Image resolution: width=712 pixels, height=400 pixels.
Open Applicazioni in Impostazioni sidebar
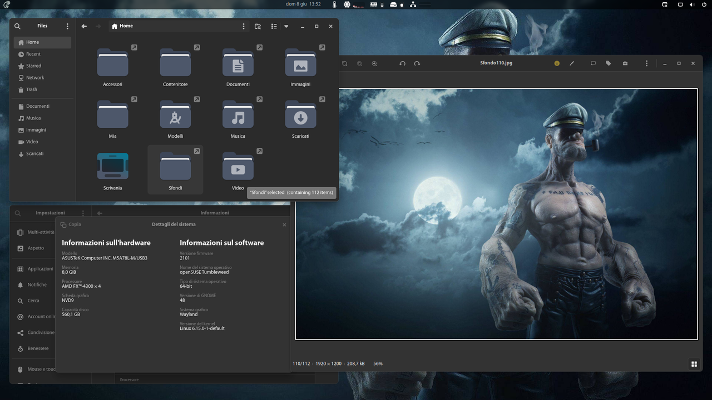click(x=36, y=269)
